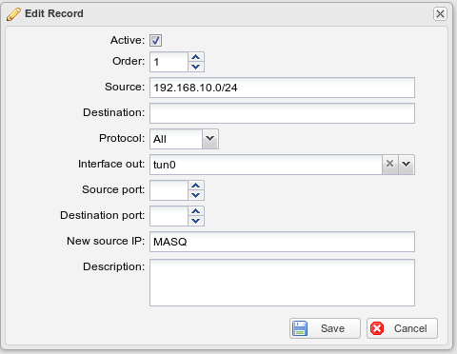Screen dimensions: 457x354
Task: Clear the Interface out selection with X
Action: coord(390,165)
